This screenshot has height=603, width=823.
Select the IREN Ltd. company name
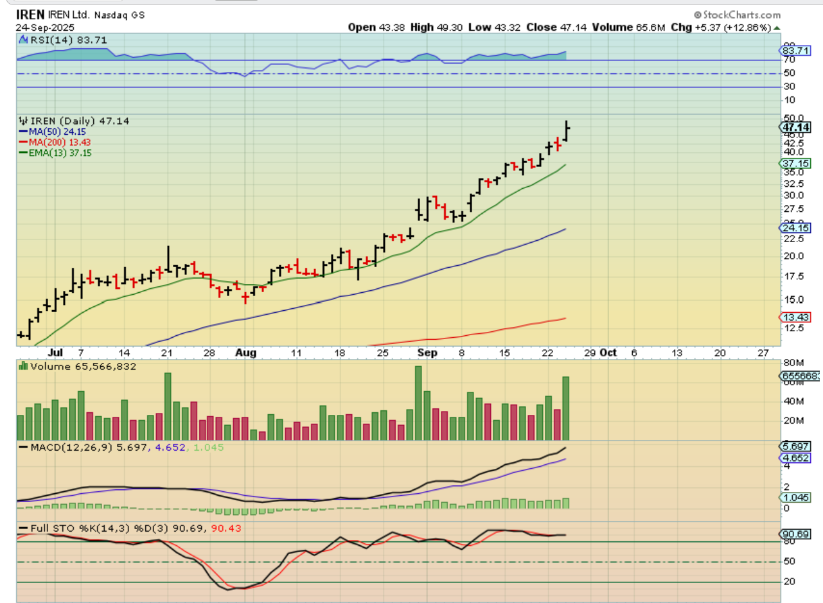69,15
